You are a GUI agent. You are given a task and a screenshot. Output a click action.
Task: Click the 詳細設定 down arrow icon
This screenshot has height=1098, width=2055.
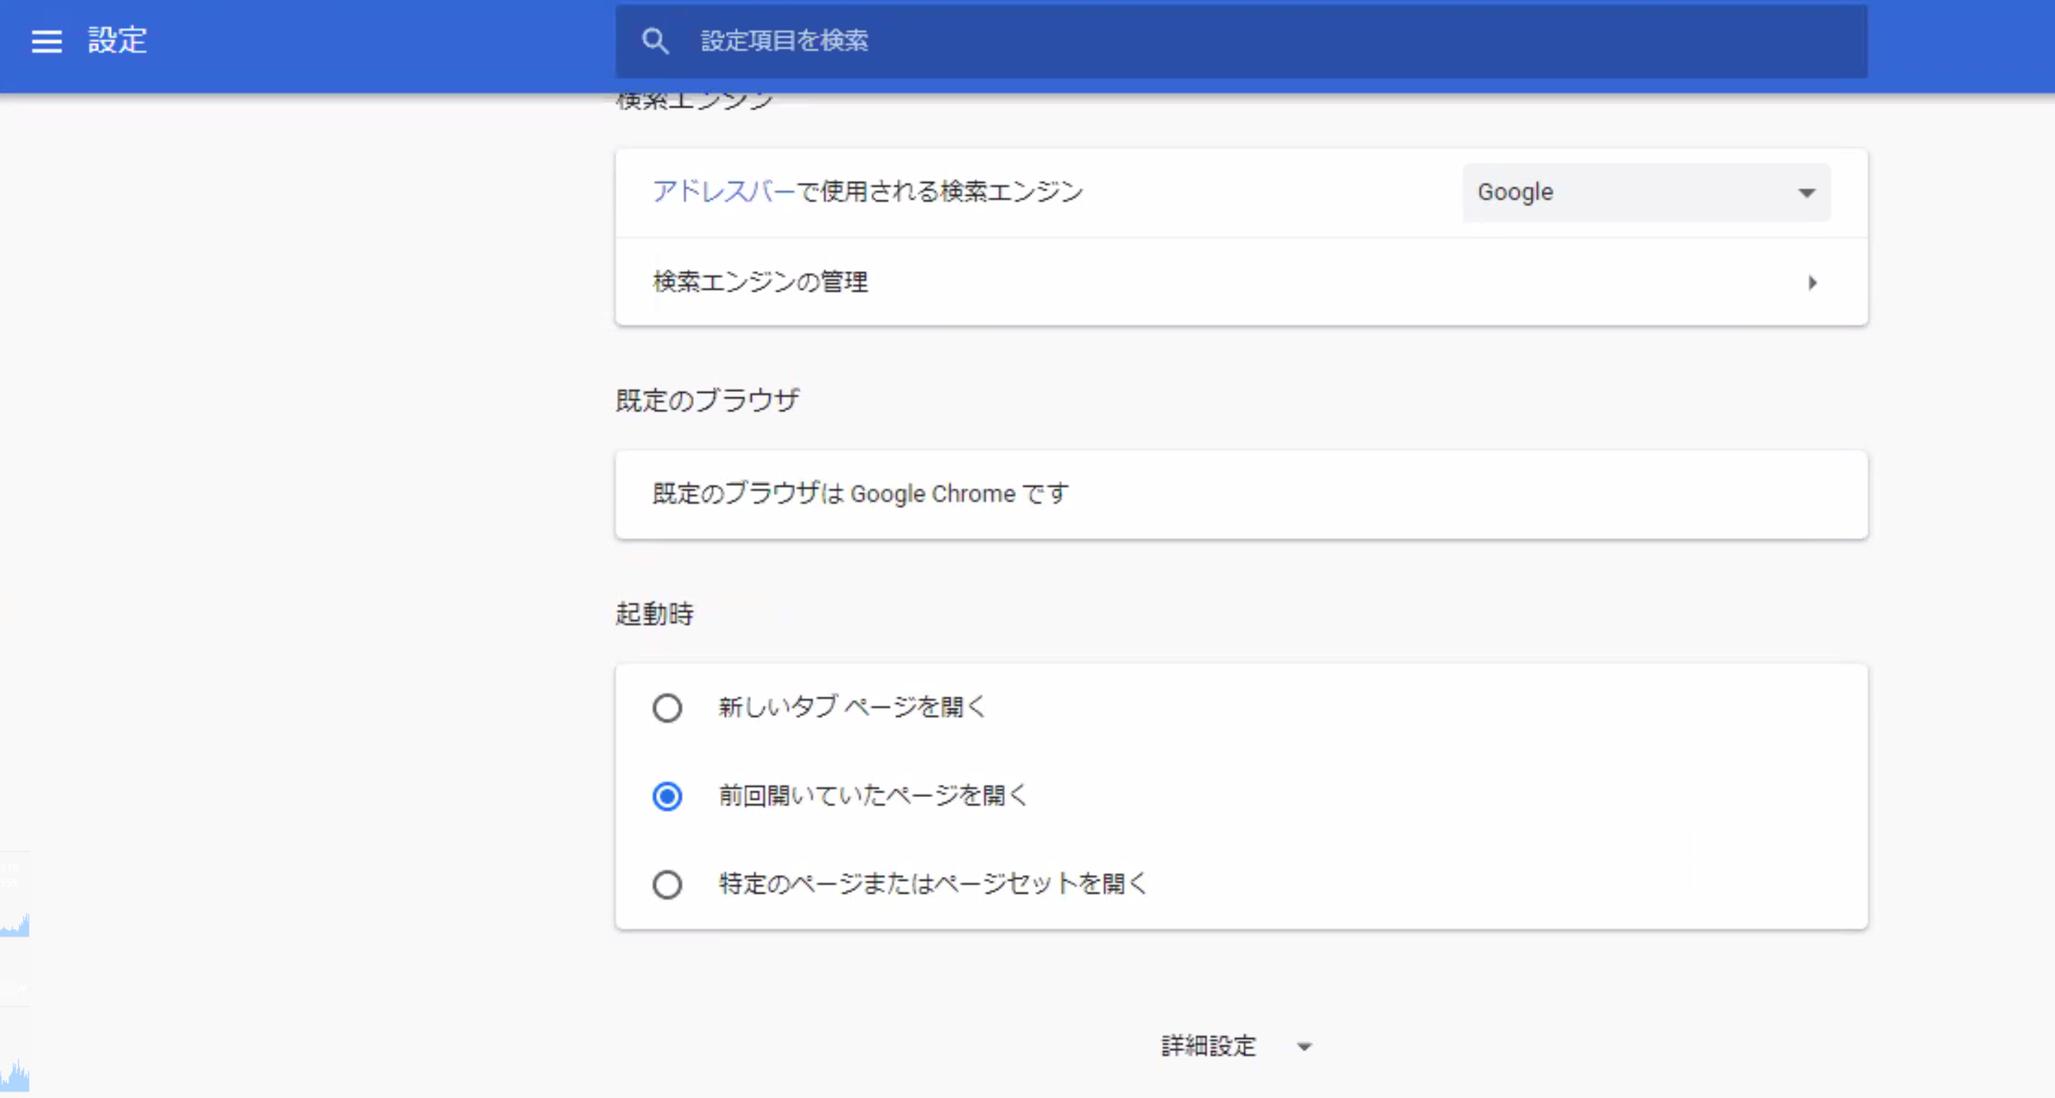1304,1046
